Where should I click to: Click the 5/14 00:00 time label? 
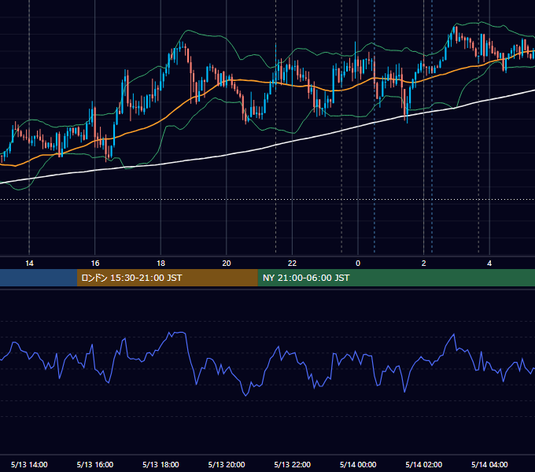[358, 464]
